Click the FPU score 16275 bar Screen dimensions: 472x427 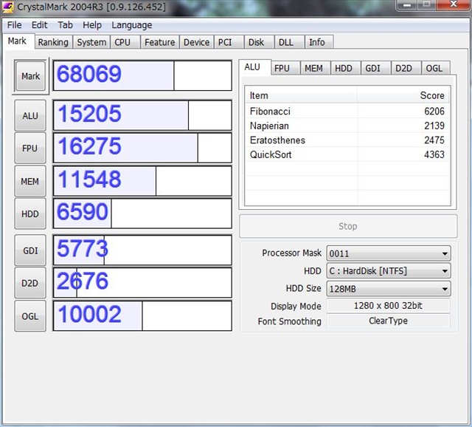pyautogui.click(x=142, y=148)
